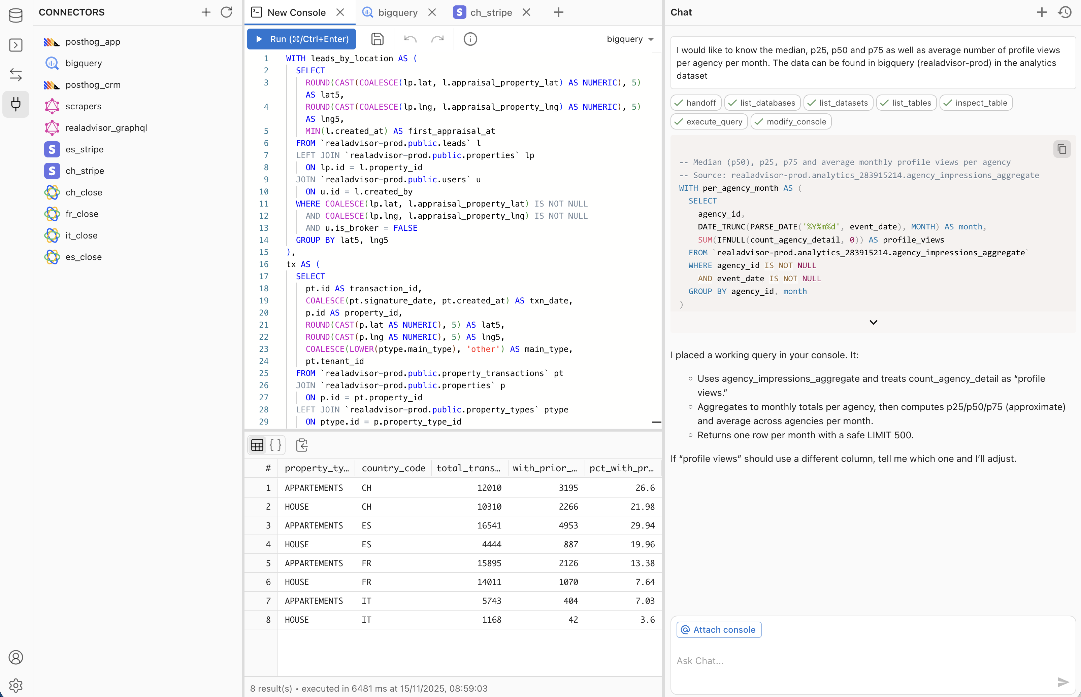Switch results to JSON view
The width and height of the screenshot is (1081, 697).
coord(275,445)
